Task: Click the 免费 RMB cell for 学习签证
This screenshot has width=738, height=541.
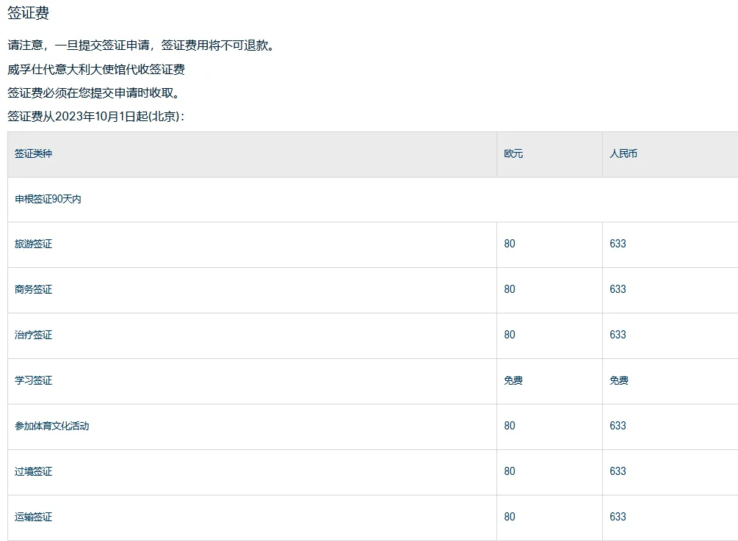Action: tap(619, 380)
